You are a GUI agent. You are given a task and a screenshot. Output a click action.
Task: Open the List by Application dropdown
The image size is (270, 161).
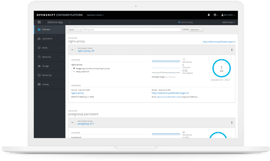[x=196, y=30]
